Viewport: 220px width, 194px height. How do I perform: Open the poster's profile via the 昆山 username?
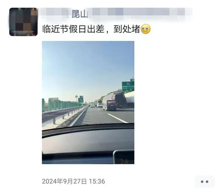click(80, 14)
